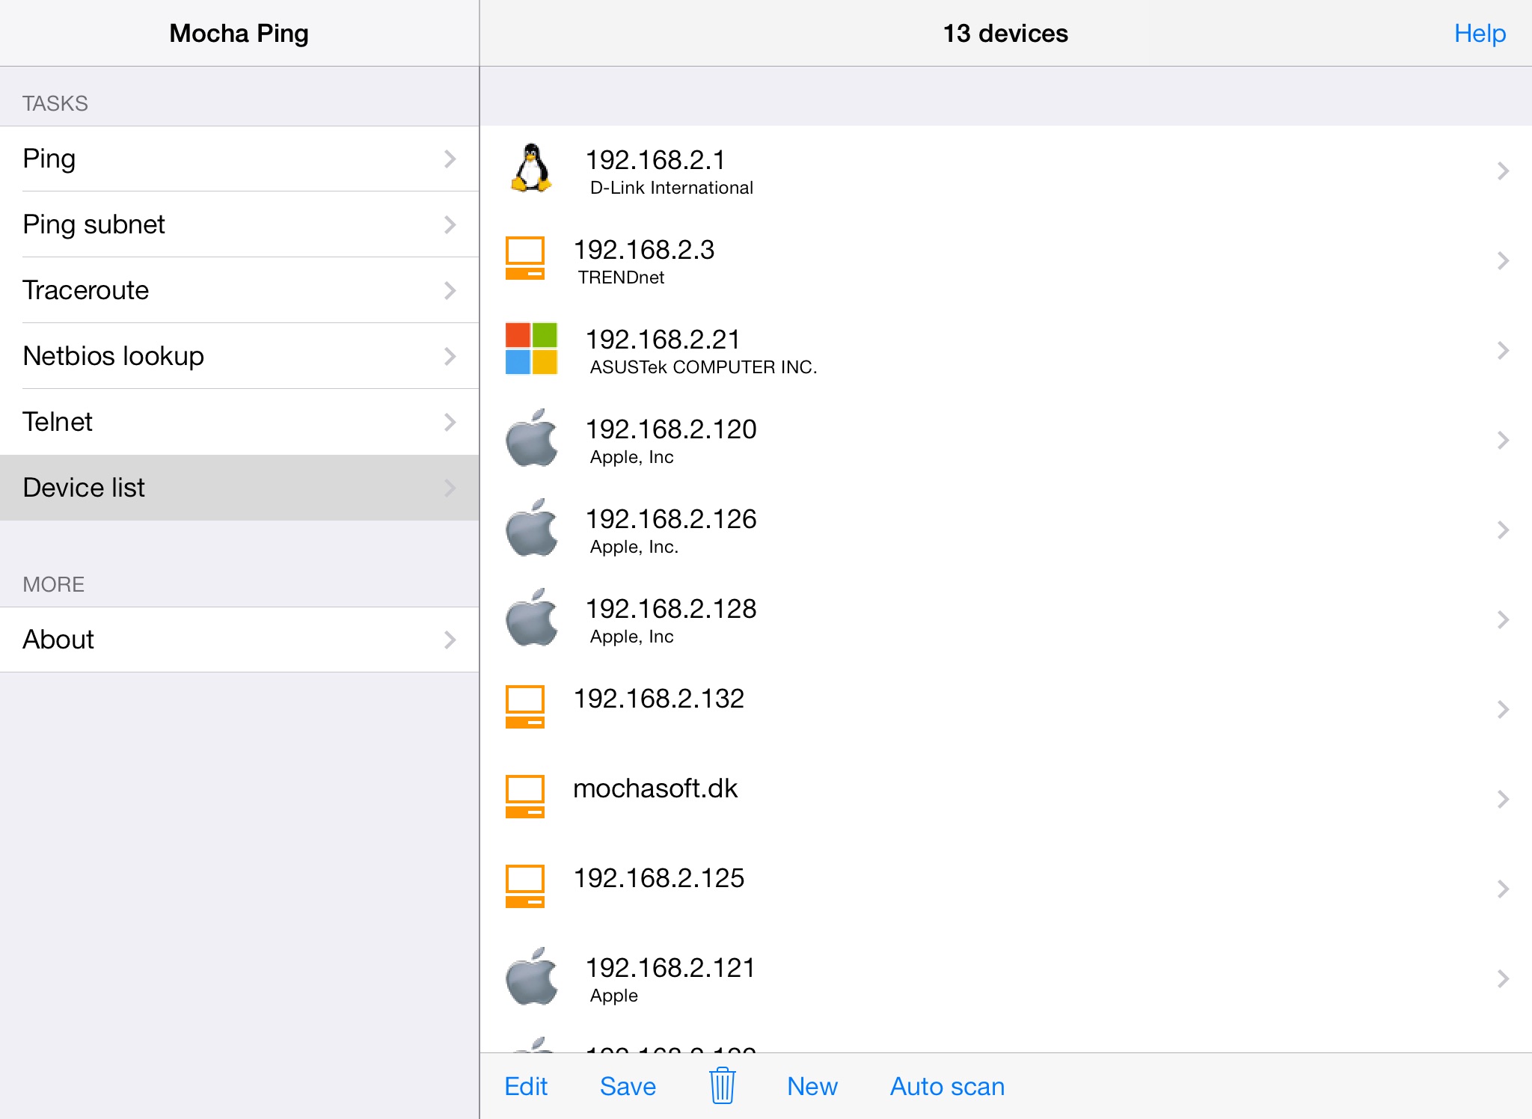The width and height of the screenshot is (1532, 1119).
Task: Expand details chevron for 192.168.2.121
Action: [1503, 979]
